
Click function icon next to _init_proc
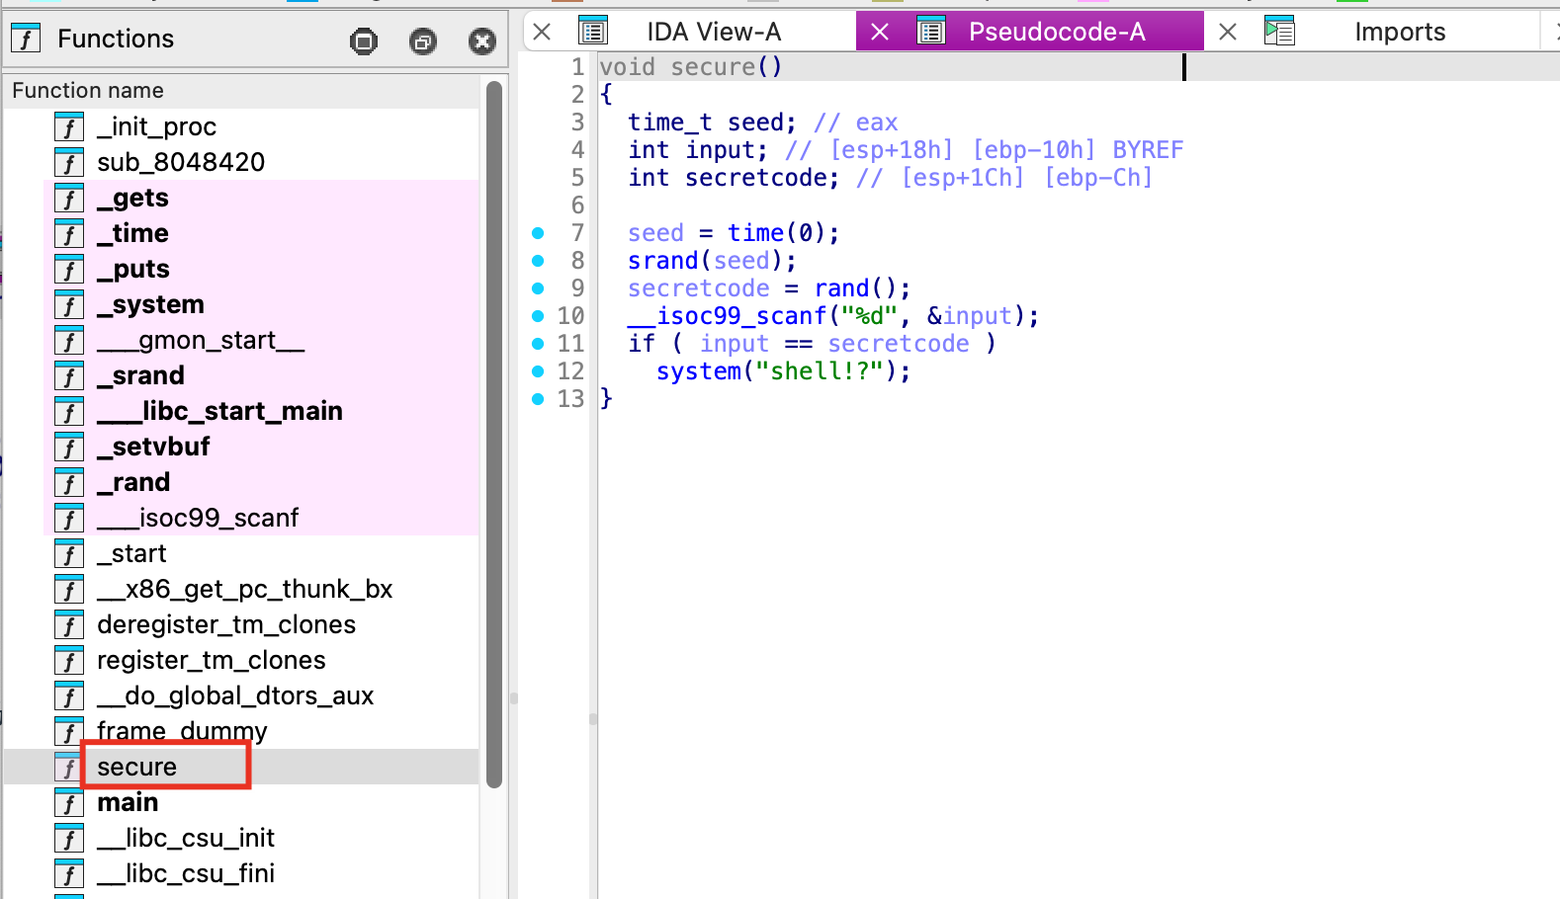tap(68, 126)
